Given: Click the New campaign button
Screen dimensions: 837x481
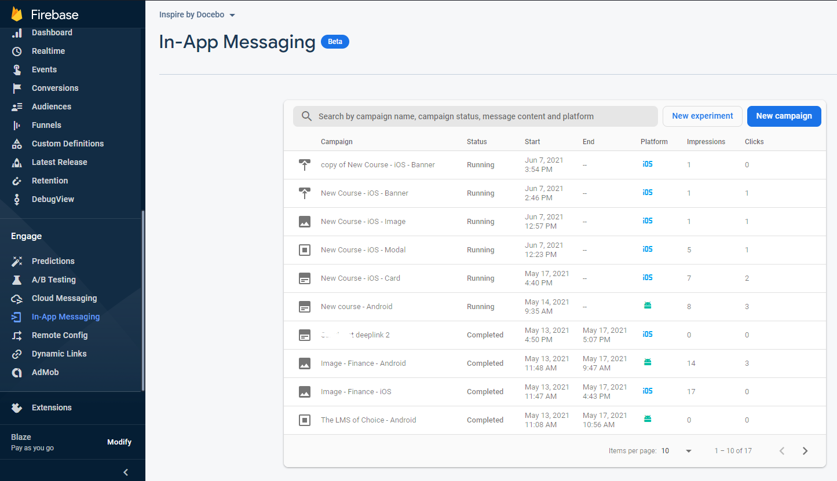Looking at the screenshot, I should point(784,116).
